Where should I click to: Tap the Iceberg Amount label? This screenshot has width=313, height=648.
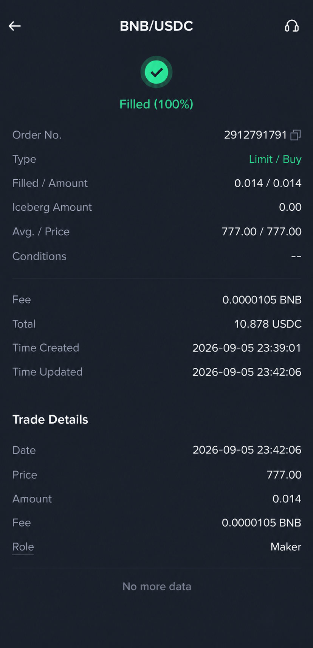click(x=52, y=207)
